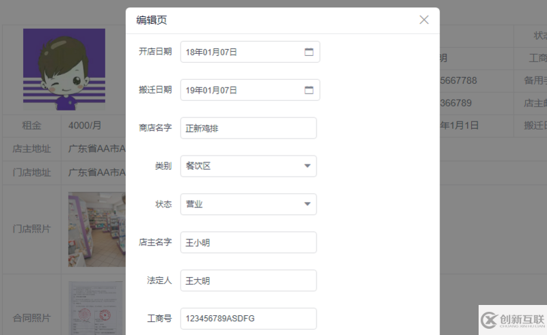Viewport: 547px width, 335px height.
Task: Expand the 状态 dropdown showing 营业
Action: 307,204
